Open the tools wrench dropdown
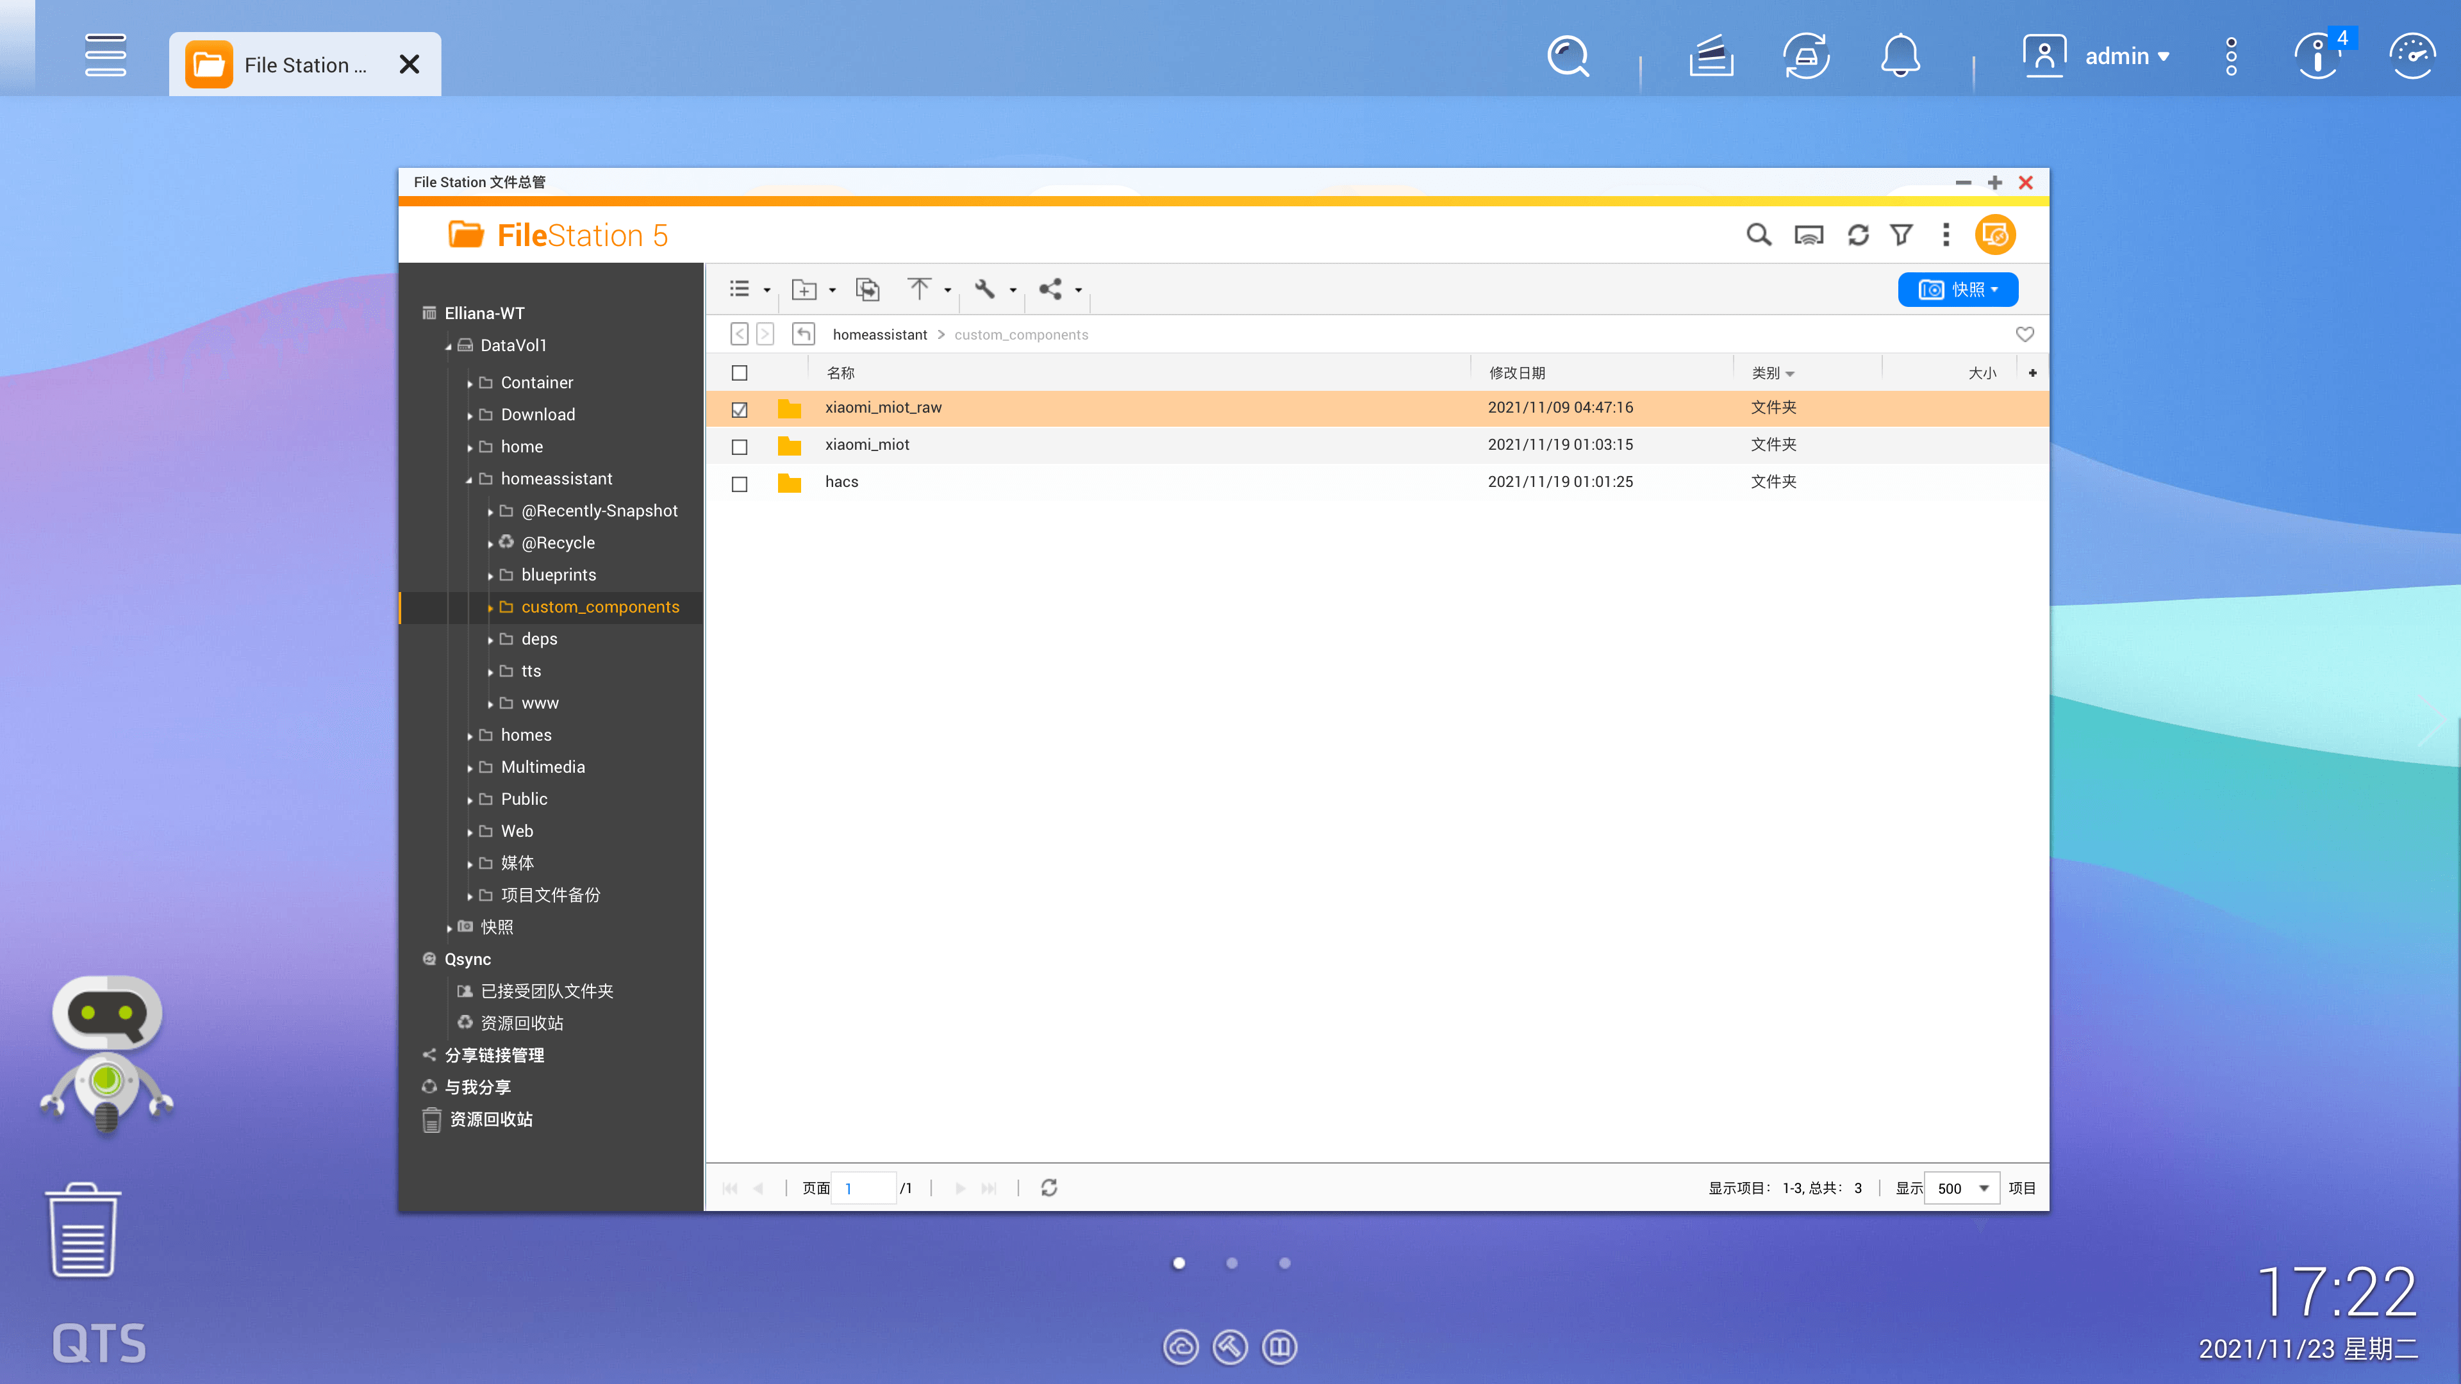The image size is (2461, 1384). [995, 290]
